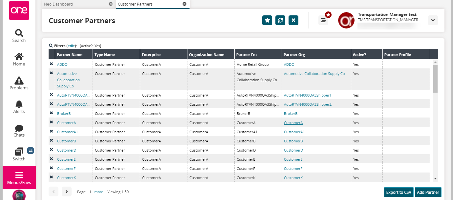This screenshot has width=453, height=200.
Task: Click the Add Partner button
Action: 428,192
